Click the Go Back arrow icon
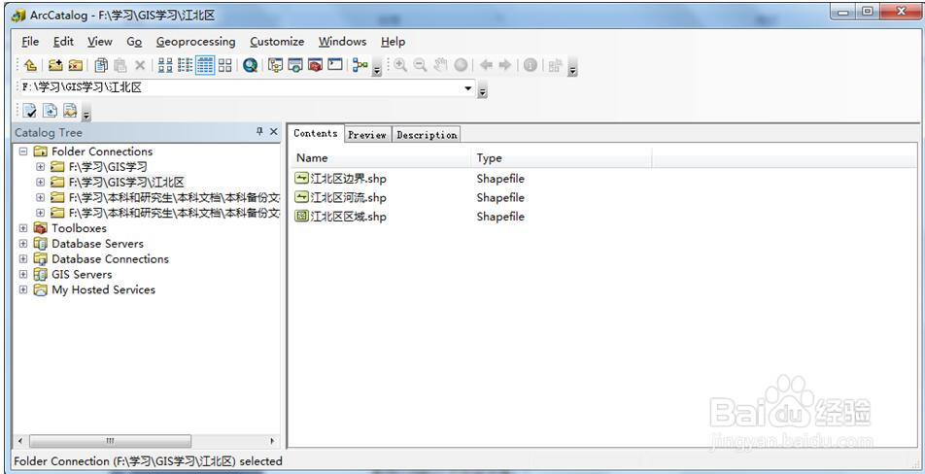925x474 pixels. click(486, 65)
